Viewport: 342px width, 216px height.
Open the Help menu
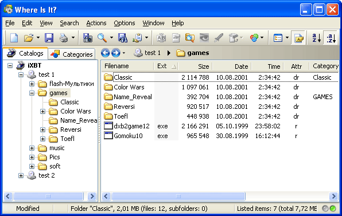(x=177, y=23)
